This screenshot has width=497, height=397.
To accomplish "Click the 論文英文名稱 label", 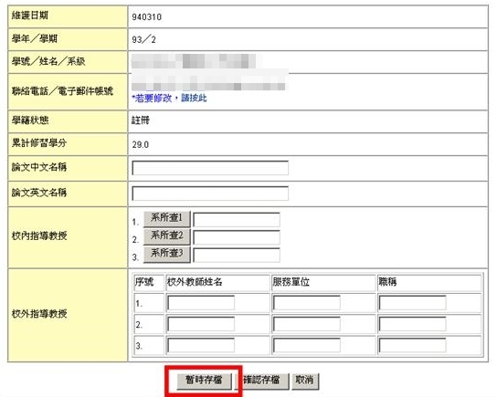I will point(39,193).
